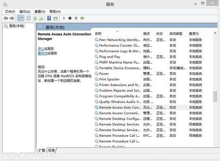Click the Remote Procedure Call RPC... row icon

96,135
